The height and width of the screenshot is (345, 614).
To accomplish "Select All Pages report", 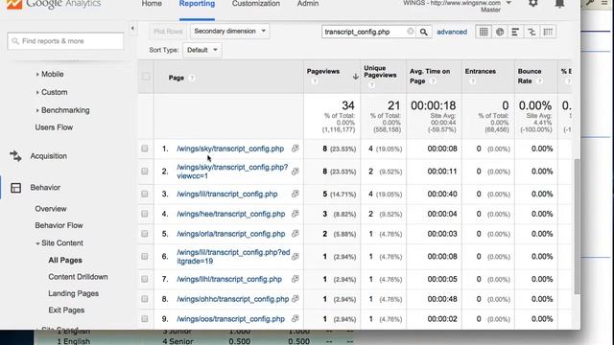I will point(65,260).
